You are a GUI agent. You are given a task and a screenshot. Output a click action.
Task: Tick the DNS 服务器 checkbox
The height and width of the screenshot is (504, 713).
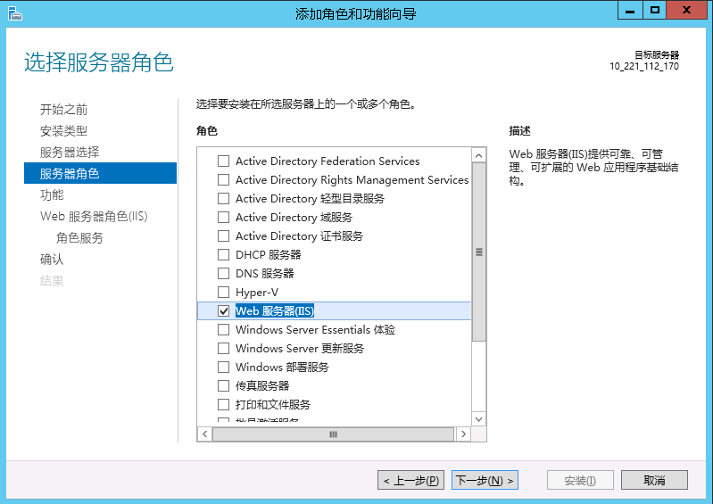224,274
